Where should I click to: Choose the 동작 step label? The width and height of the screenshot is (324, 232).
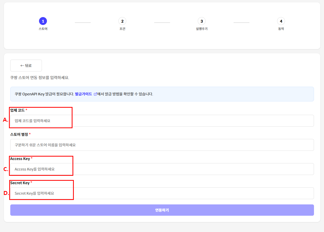281,29
